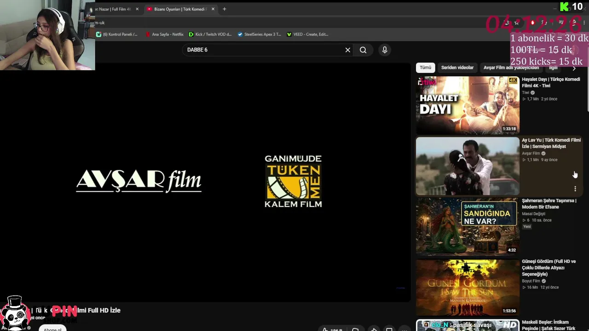
Task: Open the Güneşi Gördüm video thumbnail
Action: 468,287
